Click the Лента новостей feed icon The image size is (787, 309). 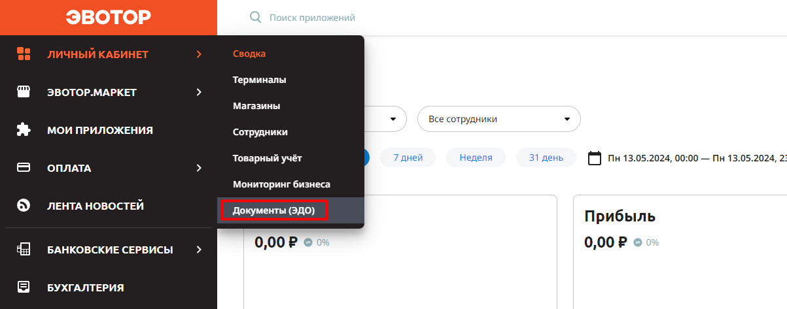(x=24, y=206)
